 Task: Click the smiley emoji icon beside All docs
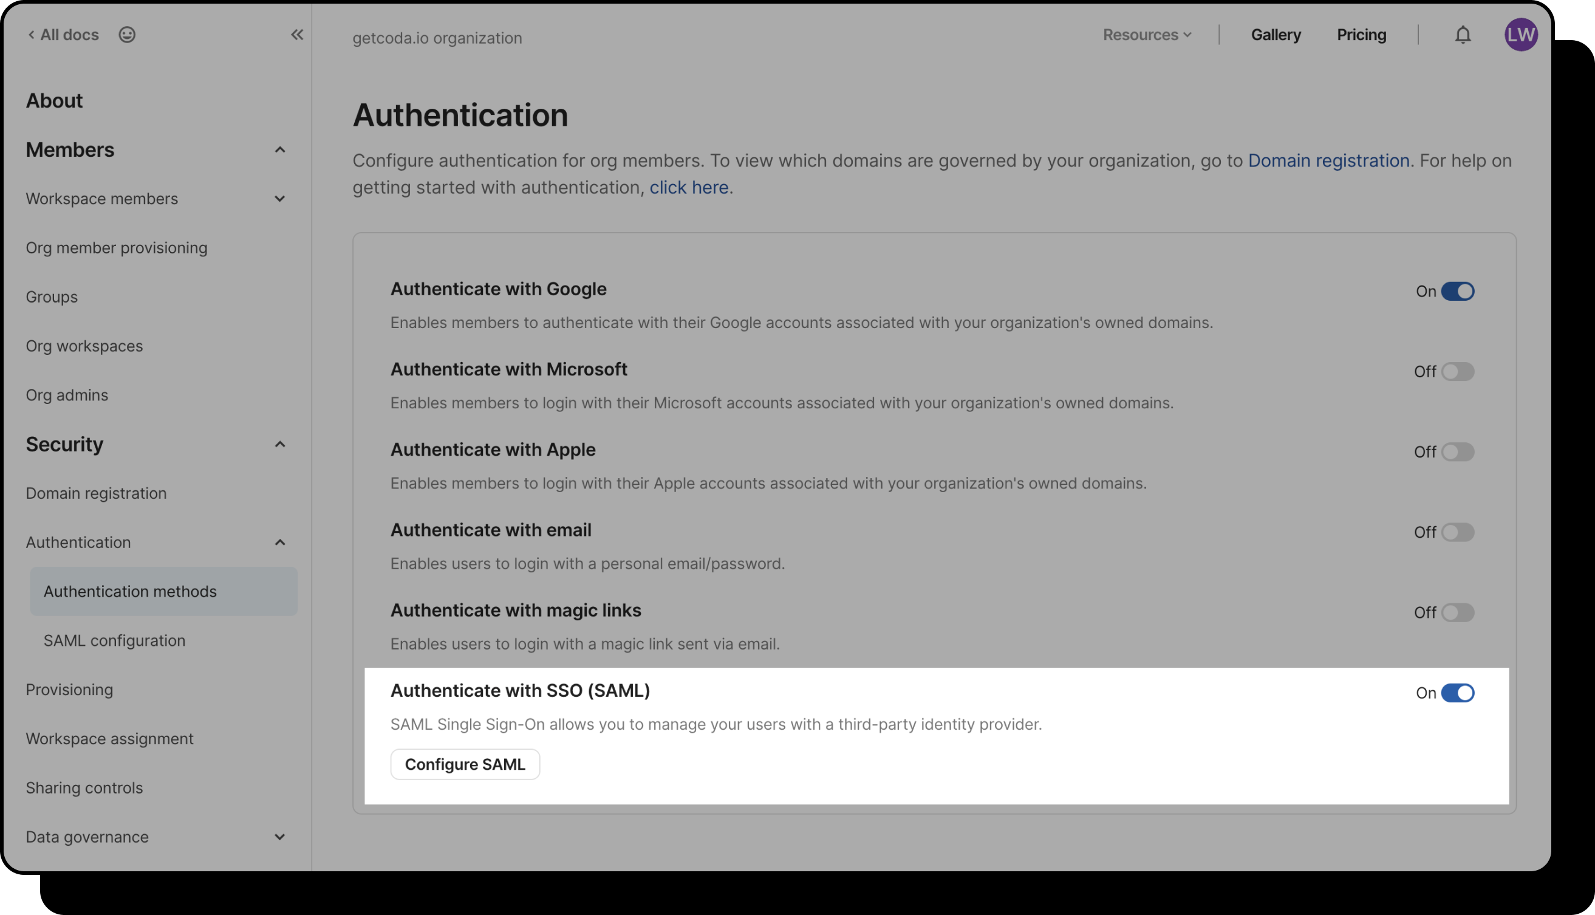click(x=127, y=35)
